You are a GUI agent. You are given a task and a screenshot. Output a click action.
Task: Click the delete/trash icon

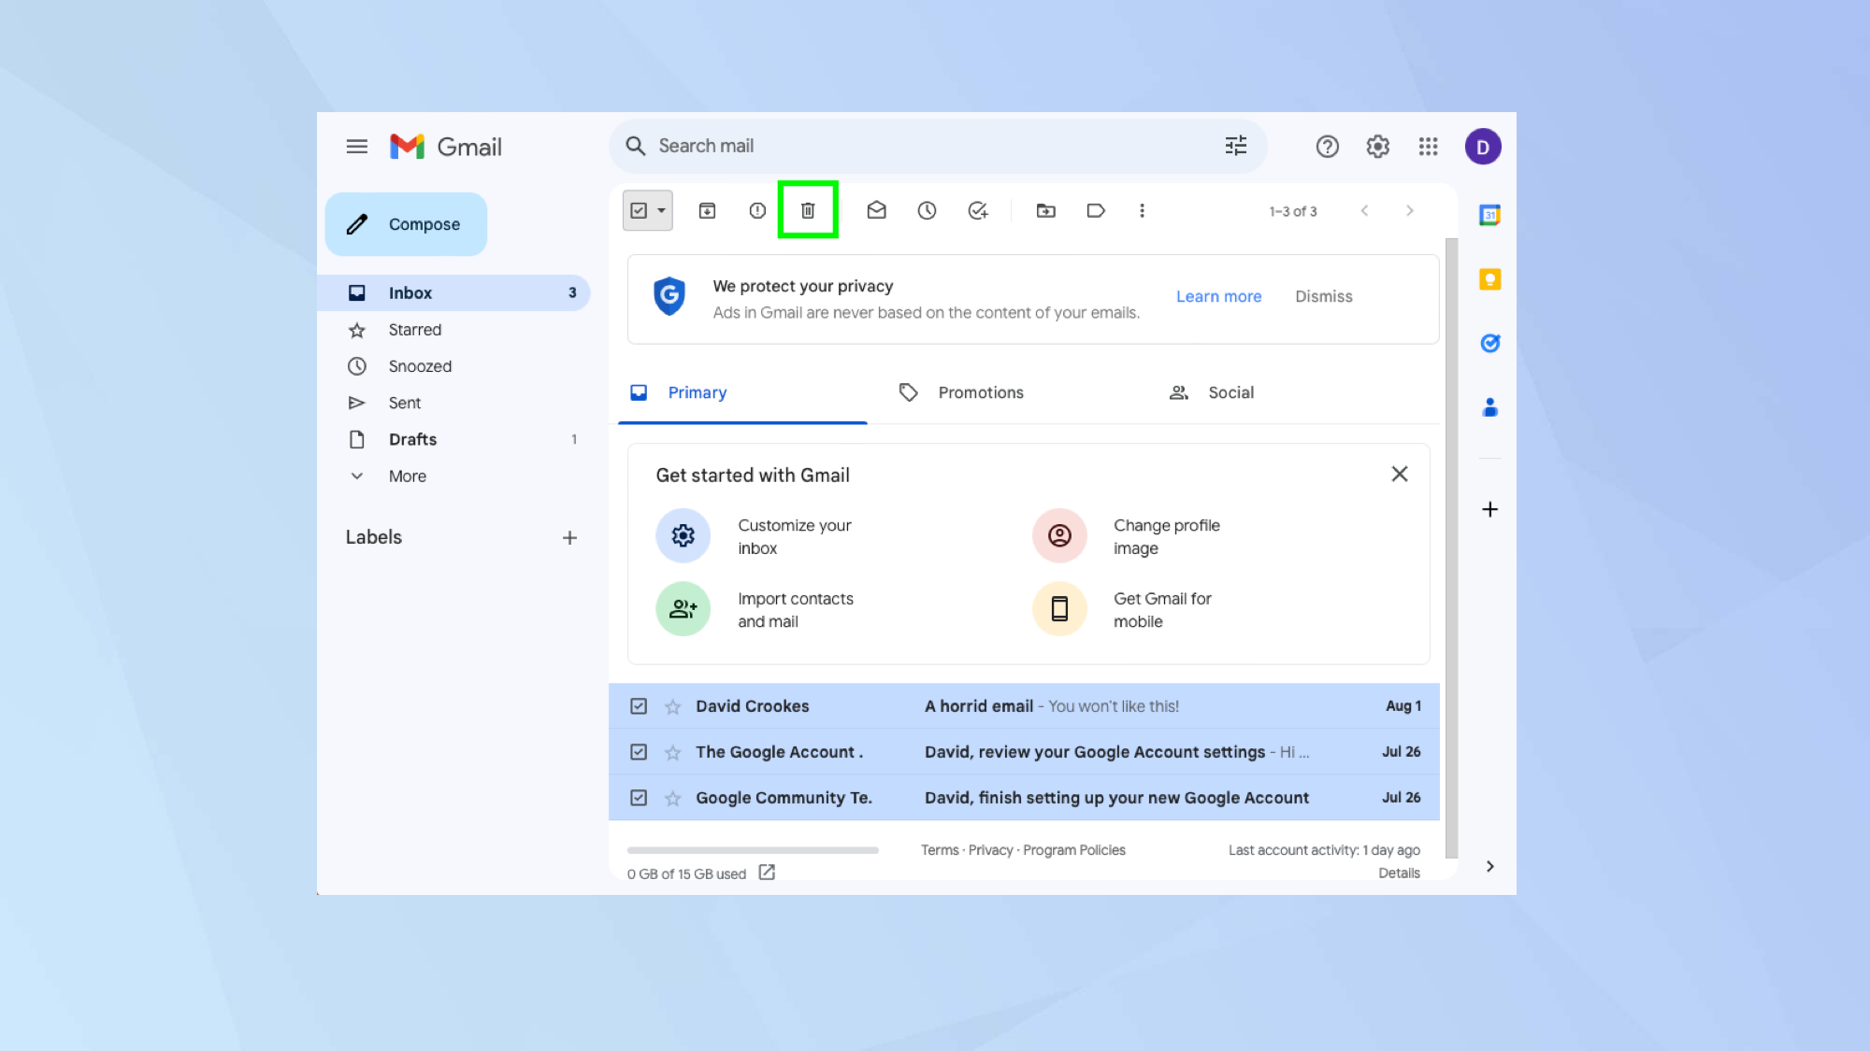807,209
